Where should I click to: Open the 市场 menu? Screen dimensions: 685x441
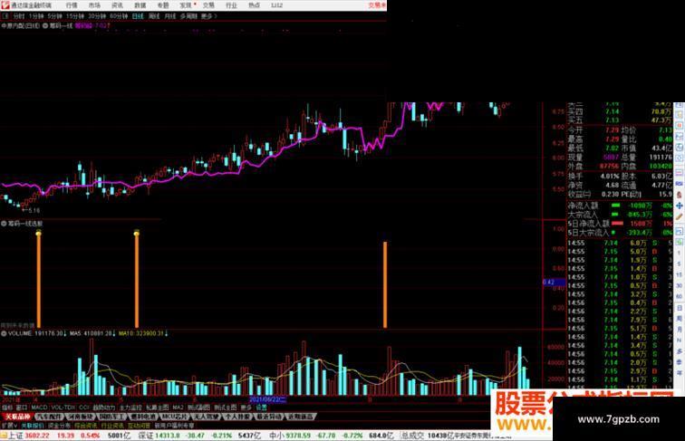pos(94,5)
